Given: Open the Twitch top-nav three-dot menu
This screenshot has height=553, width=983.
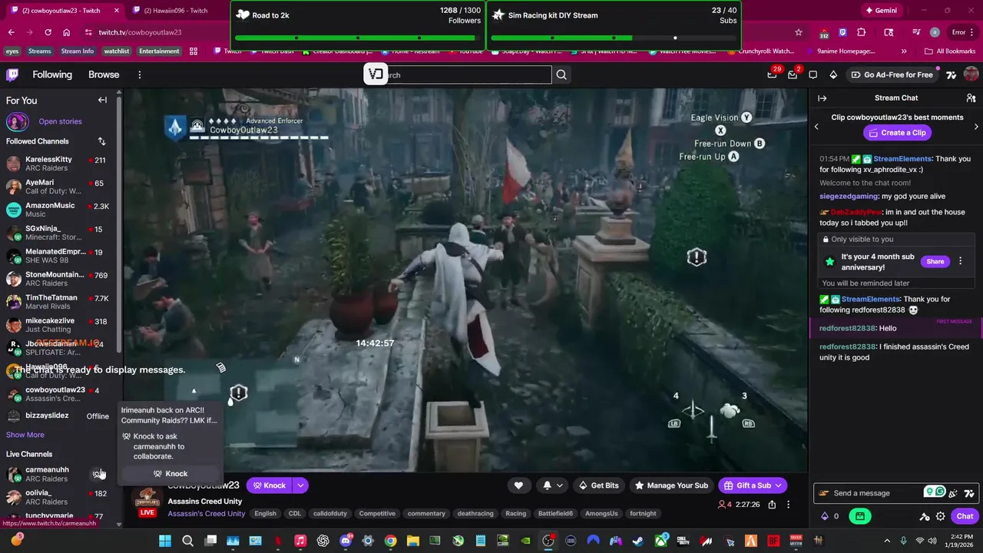Looking at the screenshot, I should click(x=139, y=75).
